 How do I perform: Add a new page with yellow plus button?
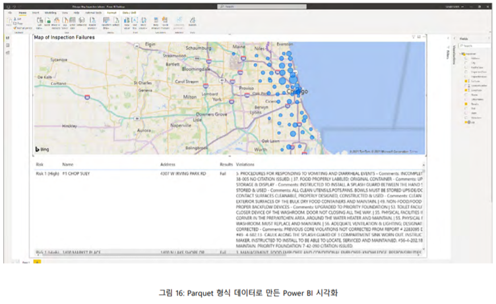[x=37, y=262]
